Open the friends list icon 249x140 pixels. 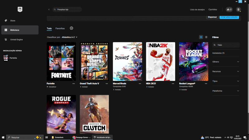pos(229,10)
